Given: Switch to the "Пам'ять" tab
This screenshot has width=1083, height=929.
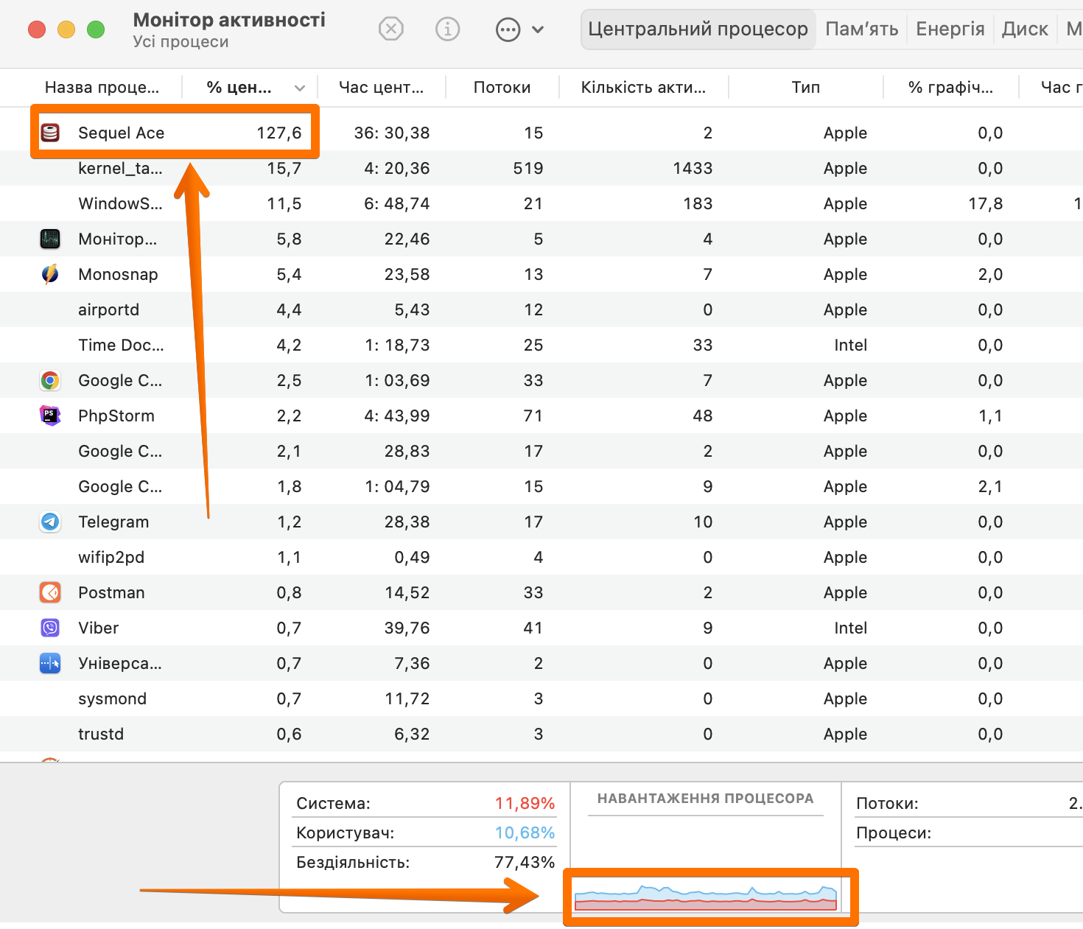Looking at the screenshot, I should (x=862, y=29).
